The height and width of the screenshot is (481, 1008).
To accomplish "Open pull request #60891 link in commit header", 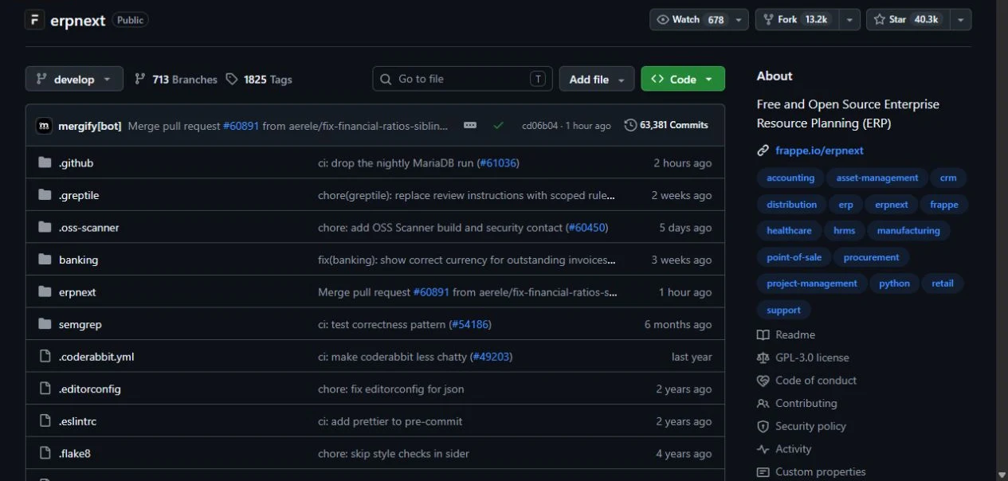I will pos(241,126).
